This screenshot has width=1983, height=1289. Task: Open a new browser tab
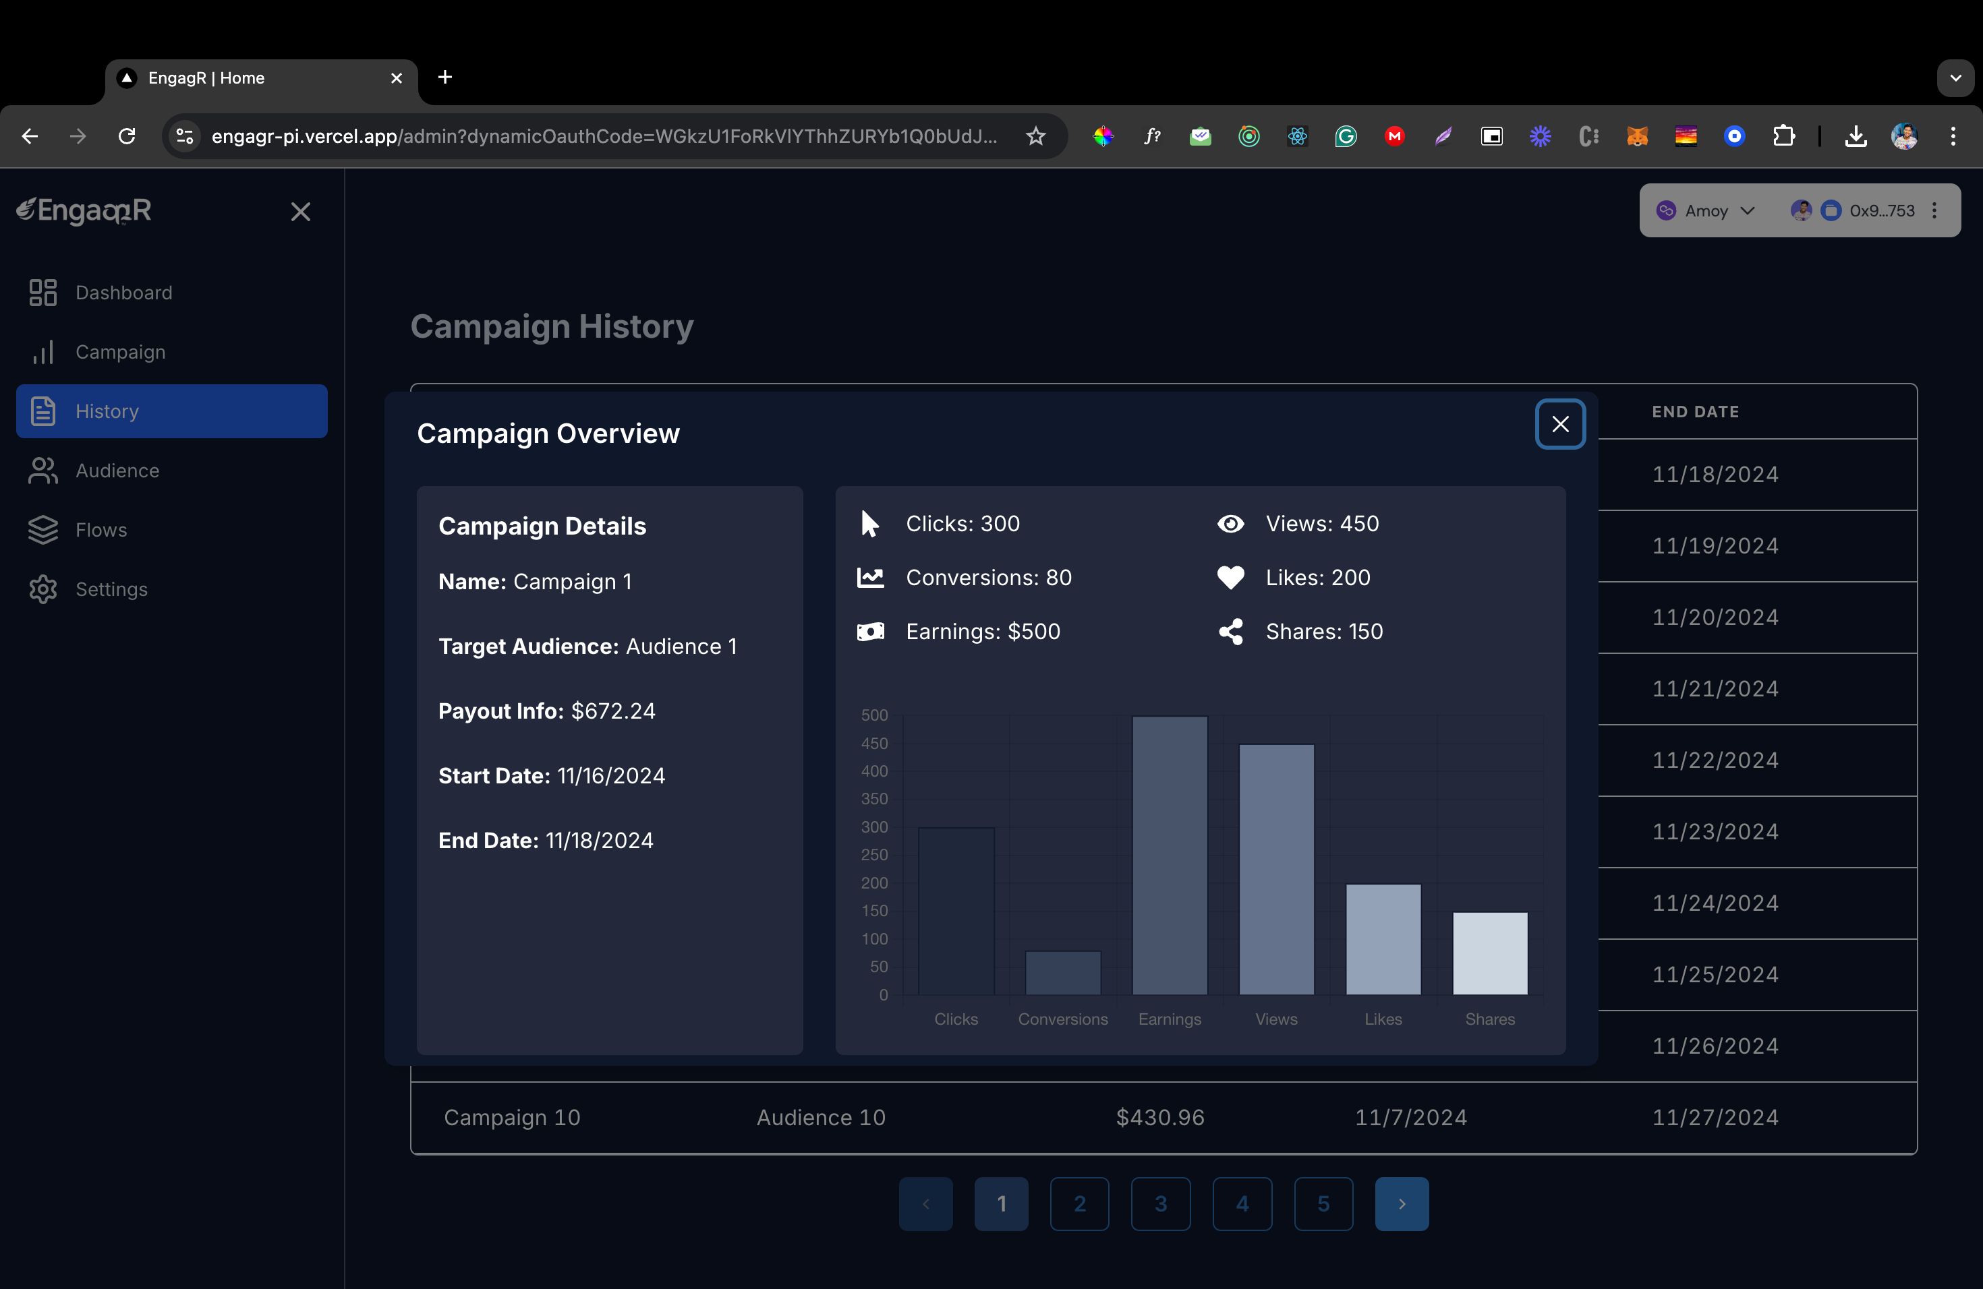(445, 78)
